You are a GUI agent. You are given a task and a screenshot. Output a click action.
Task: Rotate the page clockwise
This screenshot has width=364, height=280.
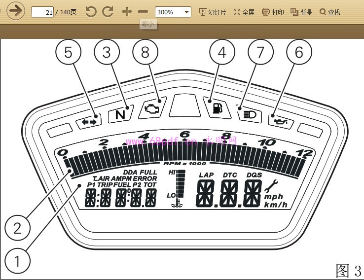(109, 12)
